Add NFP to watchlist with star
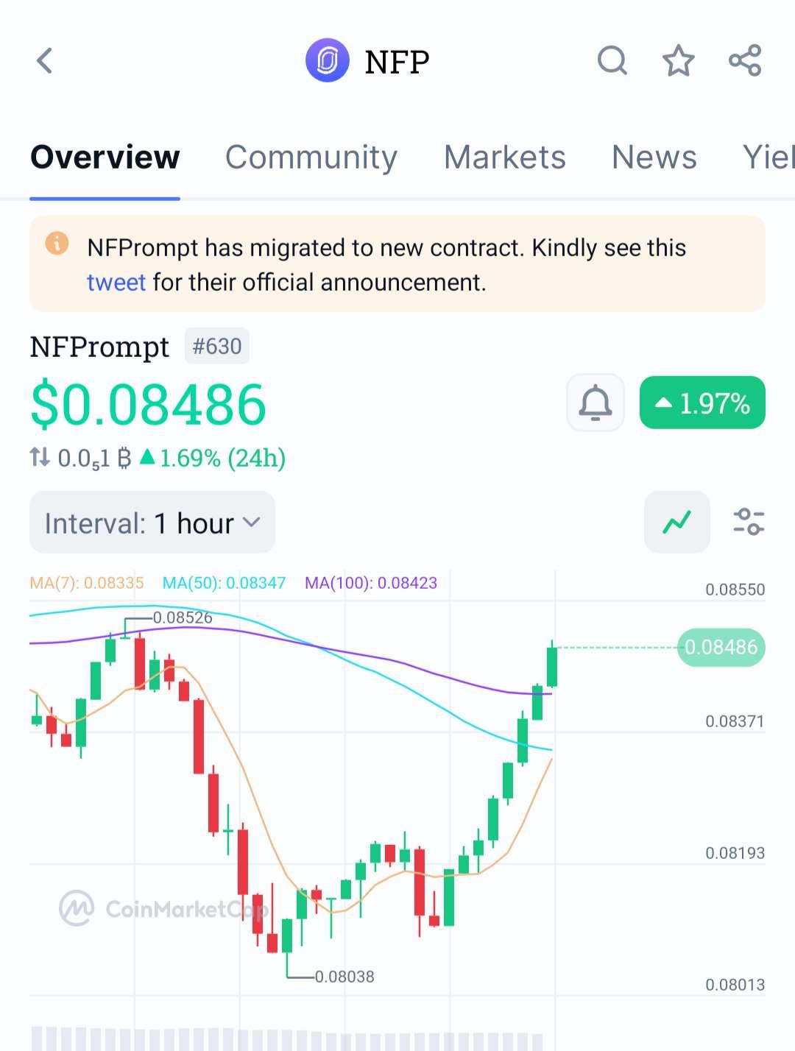 [678, 61]
